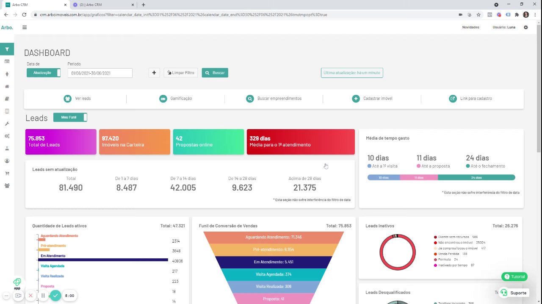Open the building icon in left sidebar
The image size is (542, 304).
(x=7, y=111)
